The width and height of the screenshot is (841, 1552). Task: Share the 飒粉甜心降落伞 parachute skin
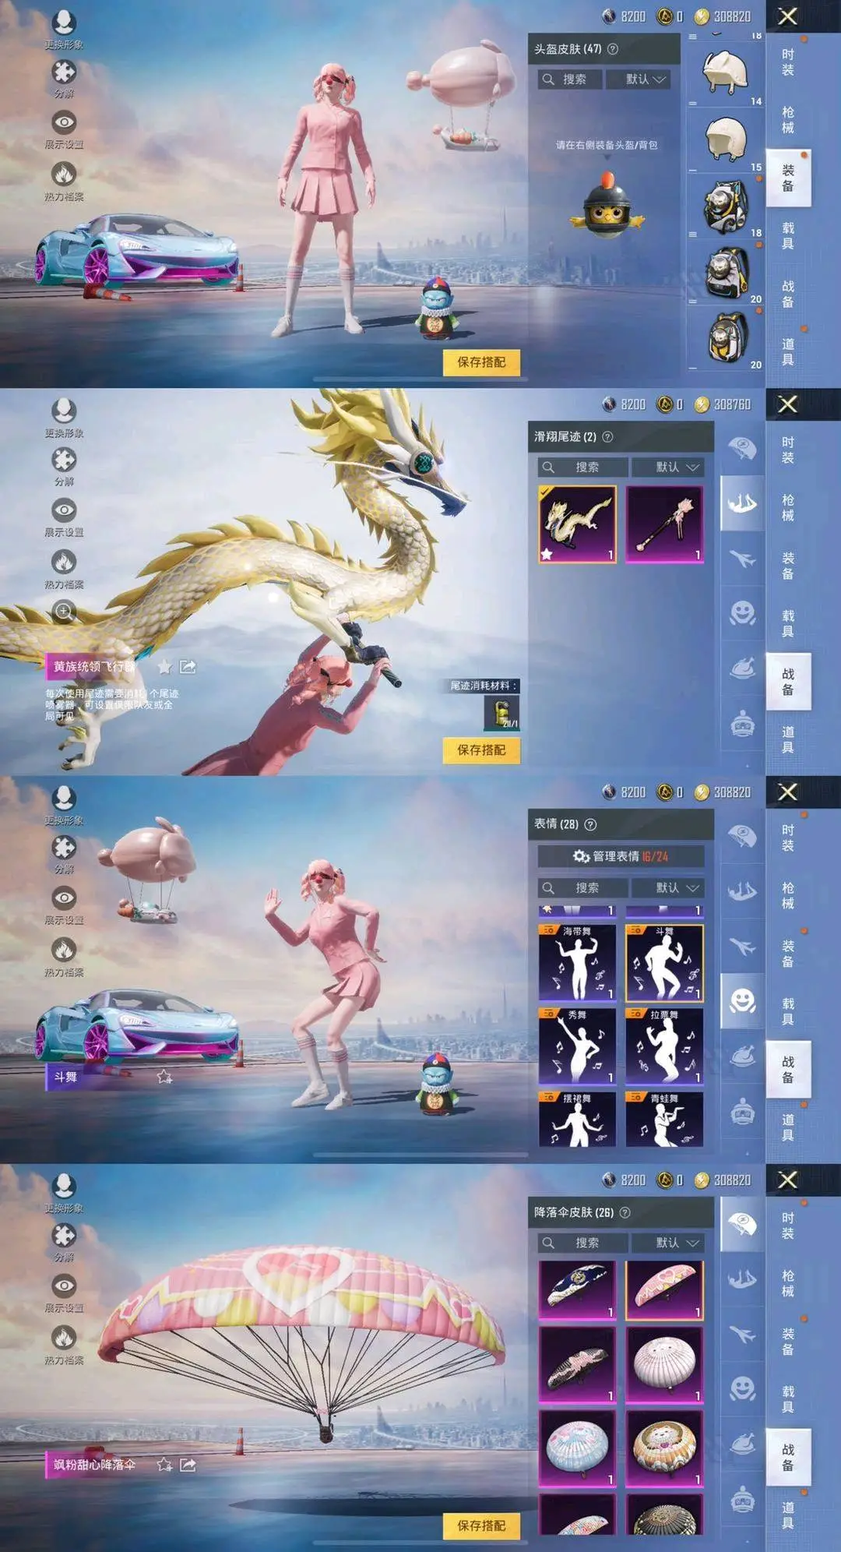[x=188, y=1465]
